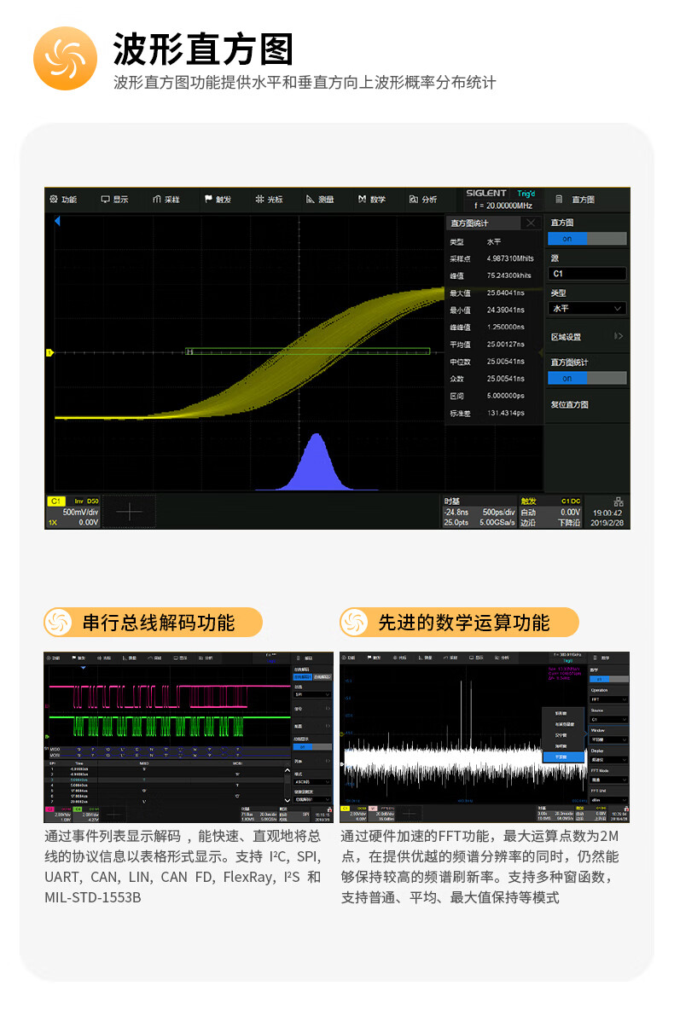Select the C1 source field
This screenshot has height=1009, width=674.
(x=587, y=274)
